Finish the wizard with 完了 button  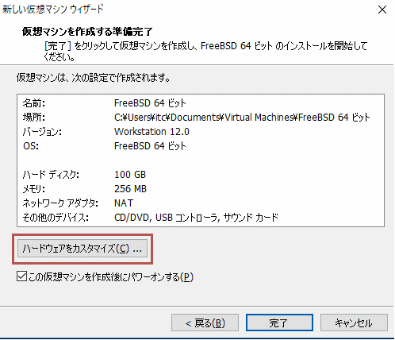(x=279, y=323)
